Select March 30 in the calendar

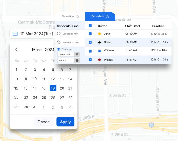click(26, 107)
